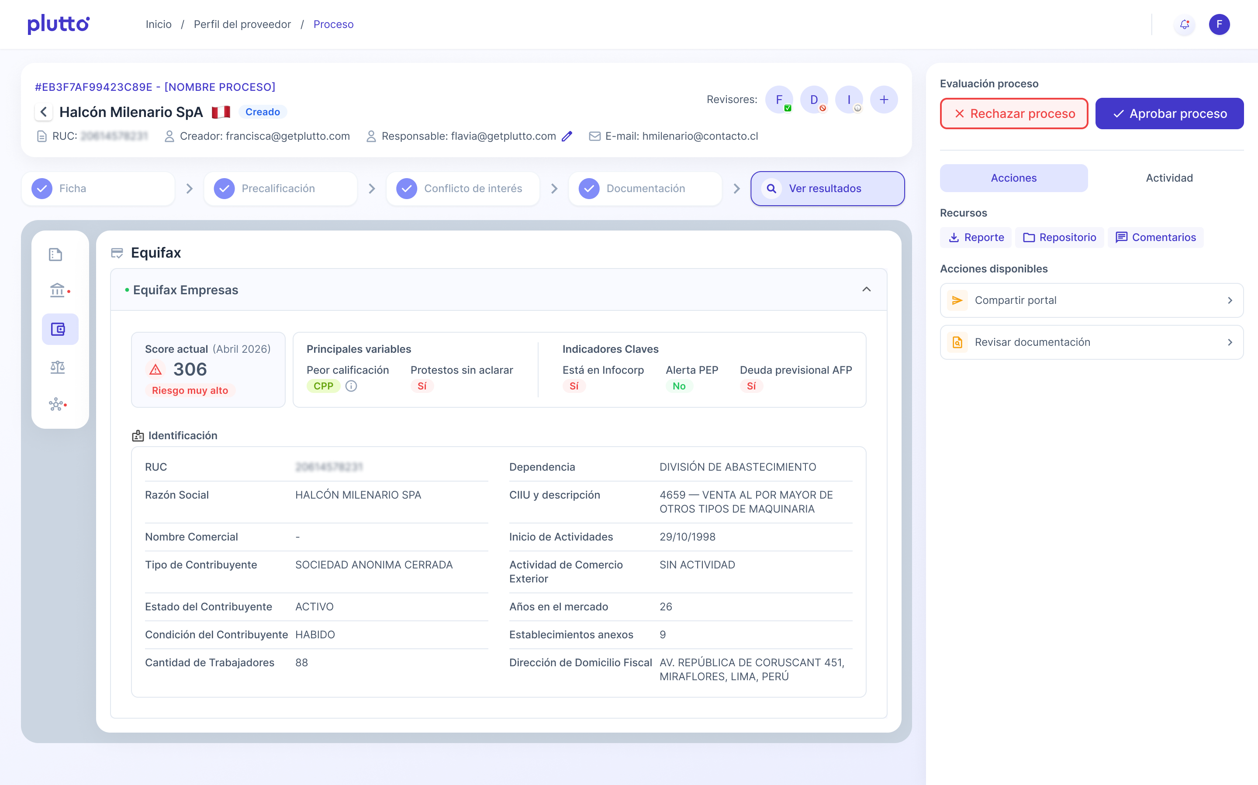Select reviewer avatar I
The image size is (1258, 785).
tap(849, 99)
